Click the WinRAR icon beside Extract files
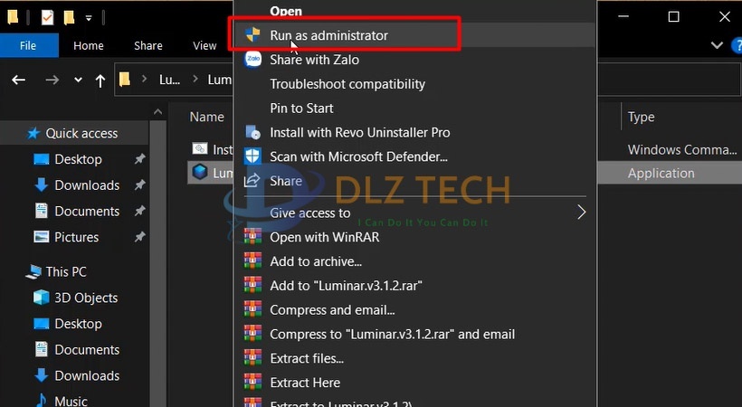742x407 pixels. click(252, 358)
